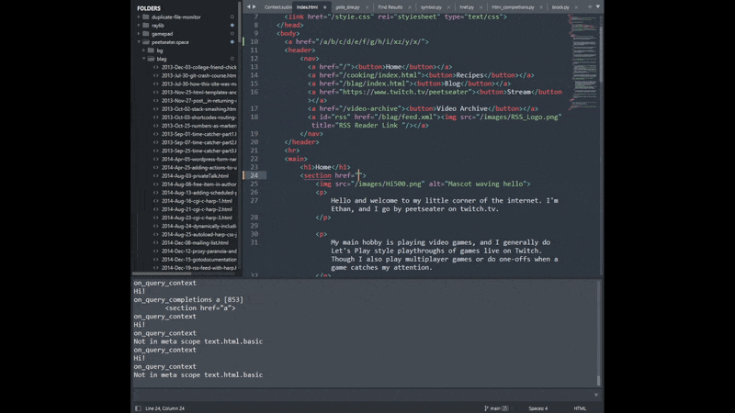Image resolution: width=735 pixels, height=413 pixels.
Task: Place cursor on the section tag text
Action: point(317,175)
